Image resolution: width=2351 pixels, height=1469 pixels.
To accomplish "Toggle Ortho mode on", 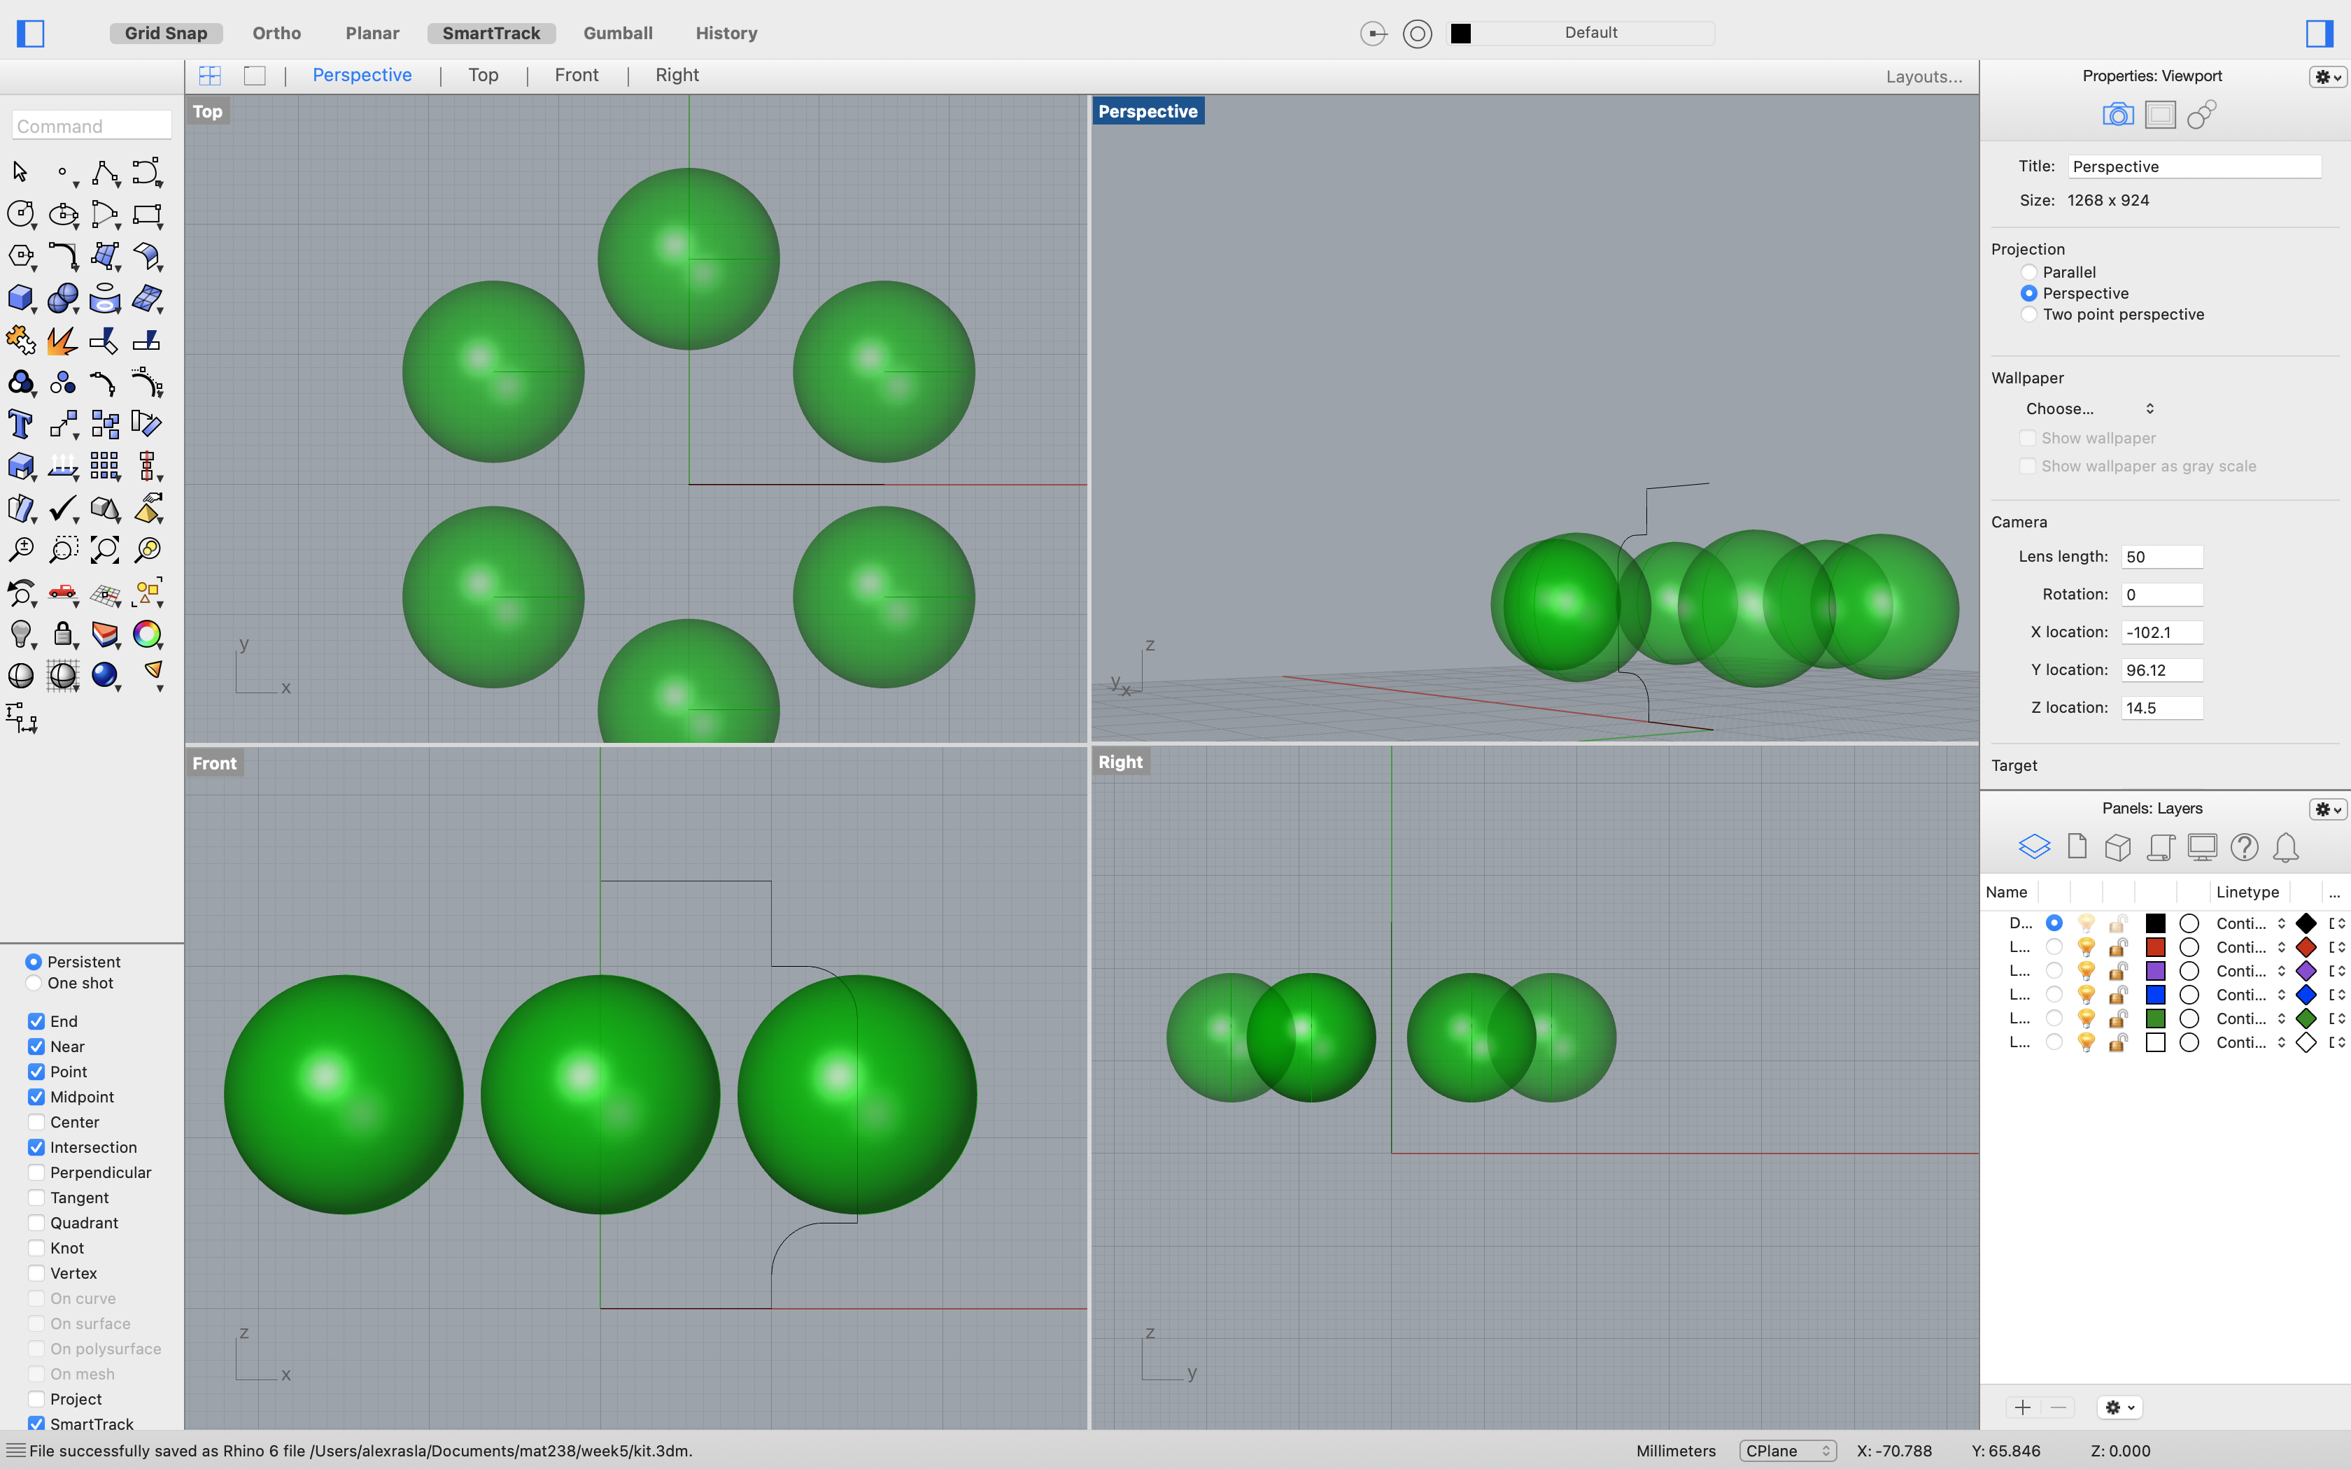I will 275,32.
